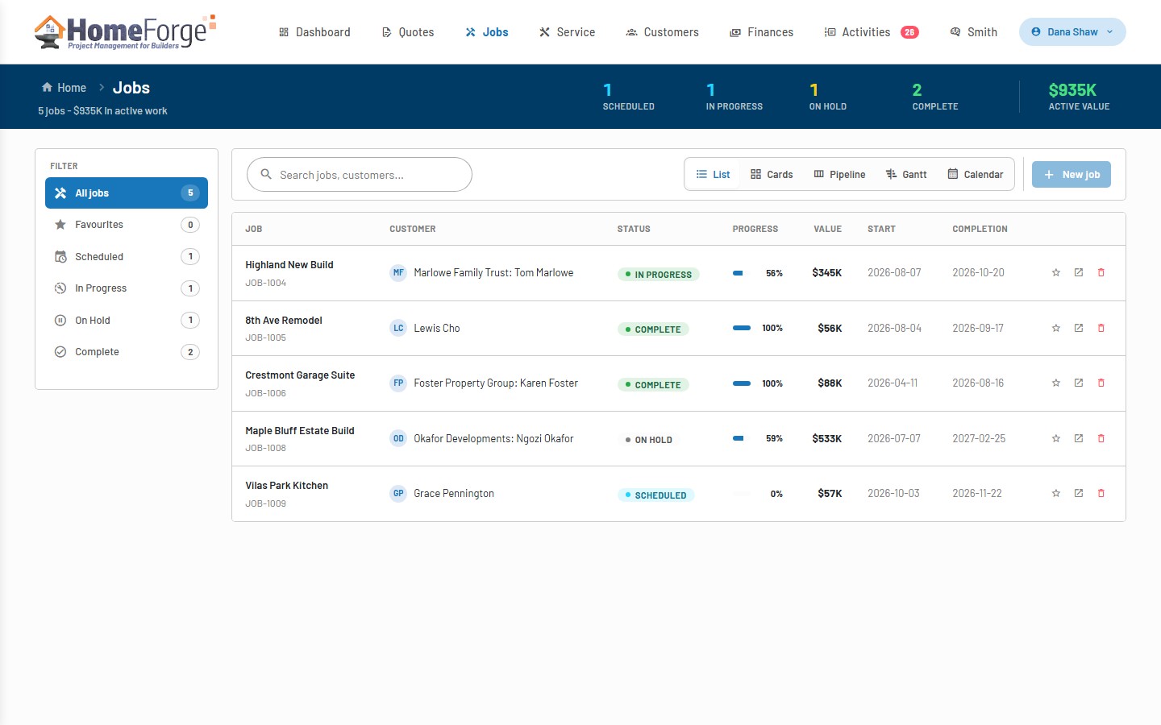Click the HomeForge logo
1161x725 pixels.
(125, 32)
